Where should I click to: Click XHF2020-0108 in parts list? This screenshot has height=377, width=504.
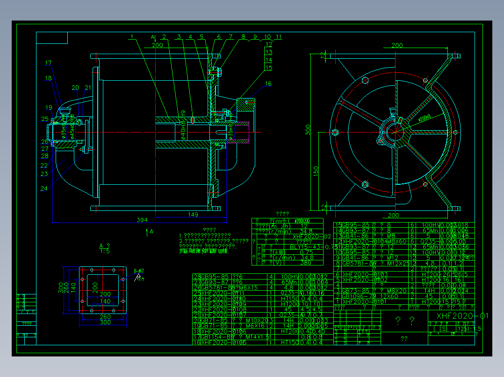[x=223, y=310]
